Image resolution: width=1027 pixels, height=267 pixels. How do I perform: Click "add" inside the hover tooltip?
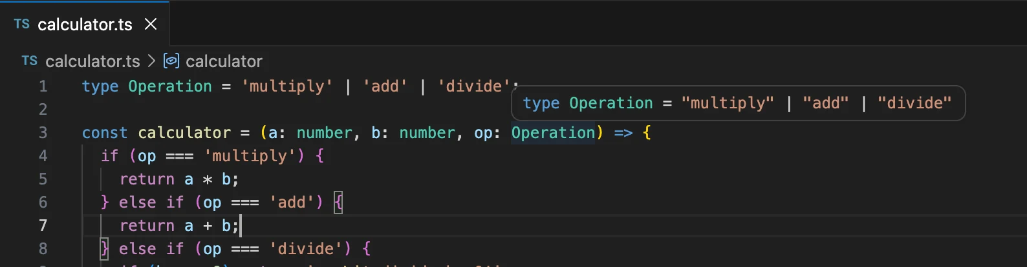click(826, 103)
